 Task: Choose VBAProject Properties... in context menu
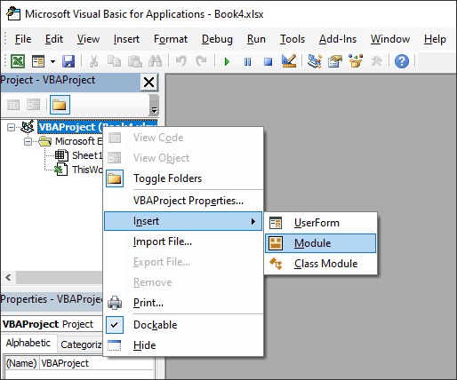(x=183, y=201)
